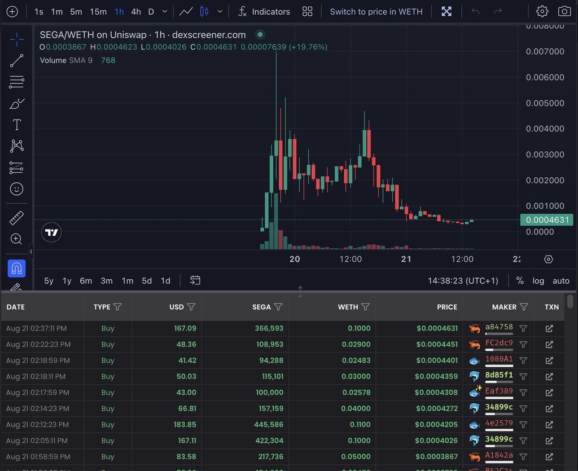Select the 4h timeframe
This screenshot has width=578, height=471.
point(136,12)
